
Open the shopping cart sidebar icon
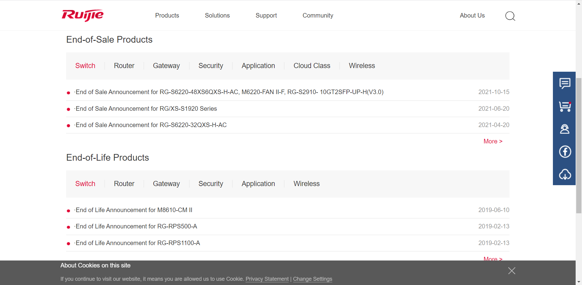pos(565,106)
